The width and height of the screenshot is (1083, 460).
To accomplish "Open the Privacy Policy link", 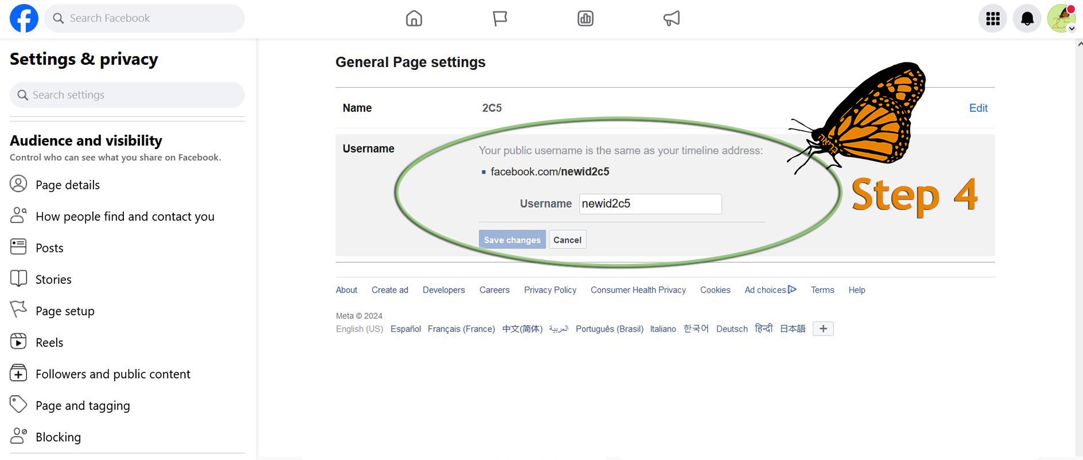I will [x=550, y=290].
